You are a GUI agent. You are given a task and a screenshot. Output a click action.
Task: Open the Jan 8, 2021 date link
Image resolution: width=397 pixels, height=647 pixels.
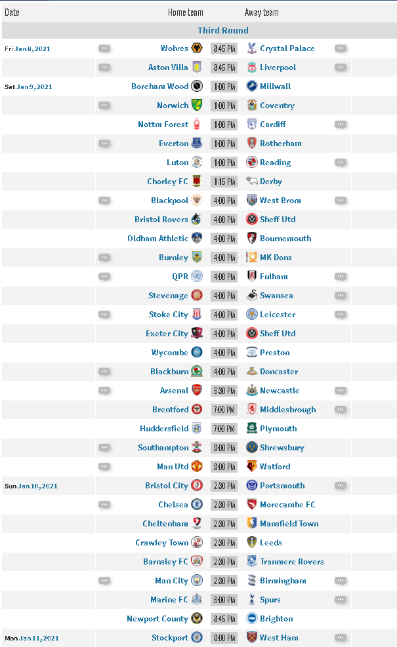(32, 49)
